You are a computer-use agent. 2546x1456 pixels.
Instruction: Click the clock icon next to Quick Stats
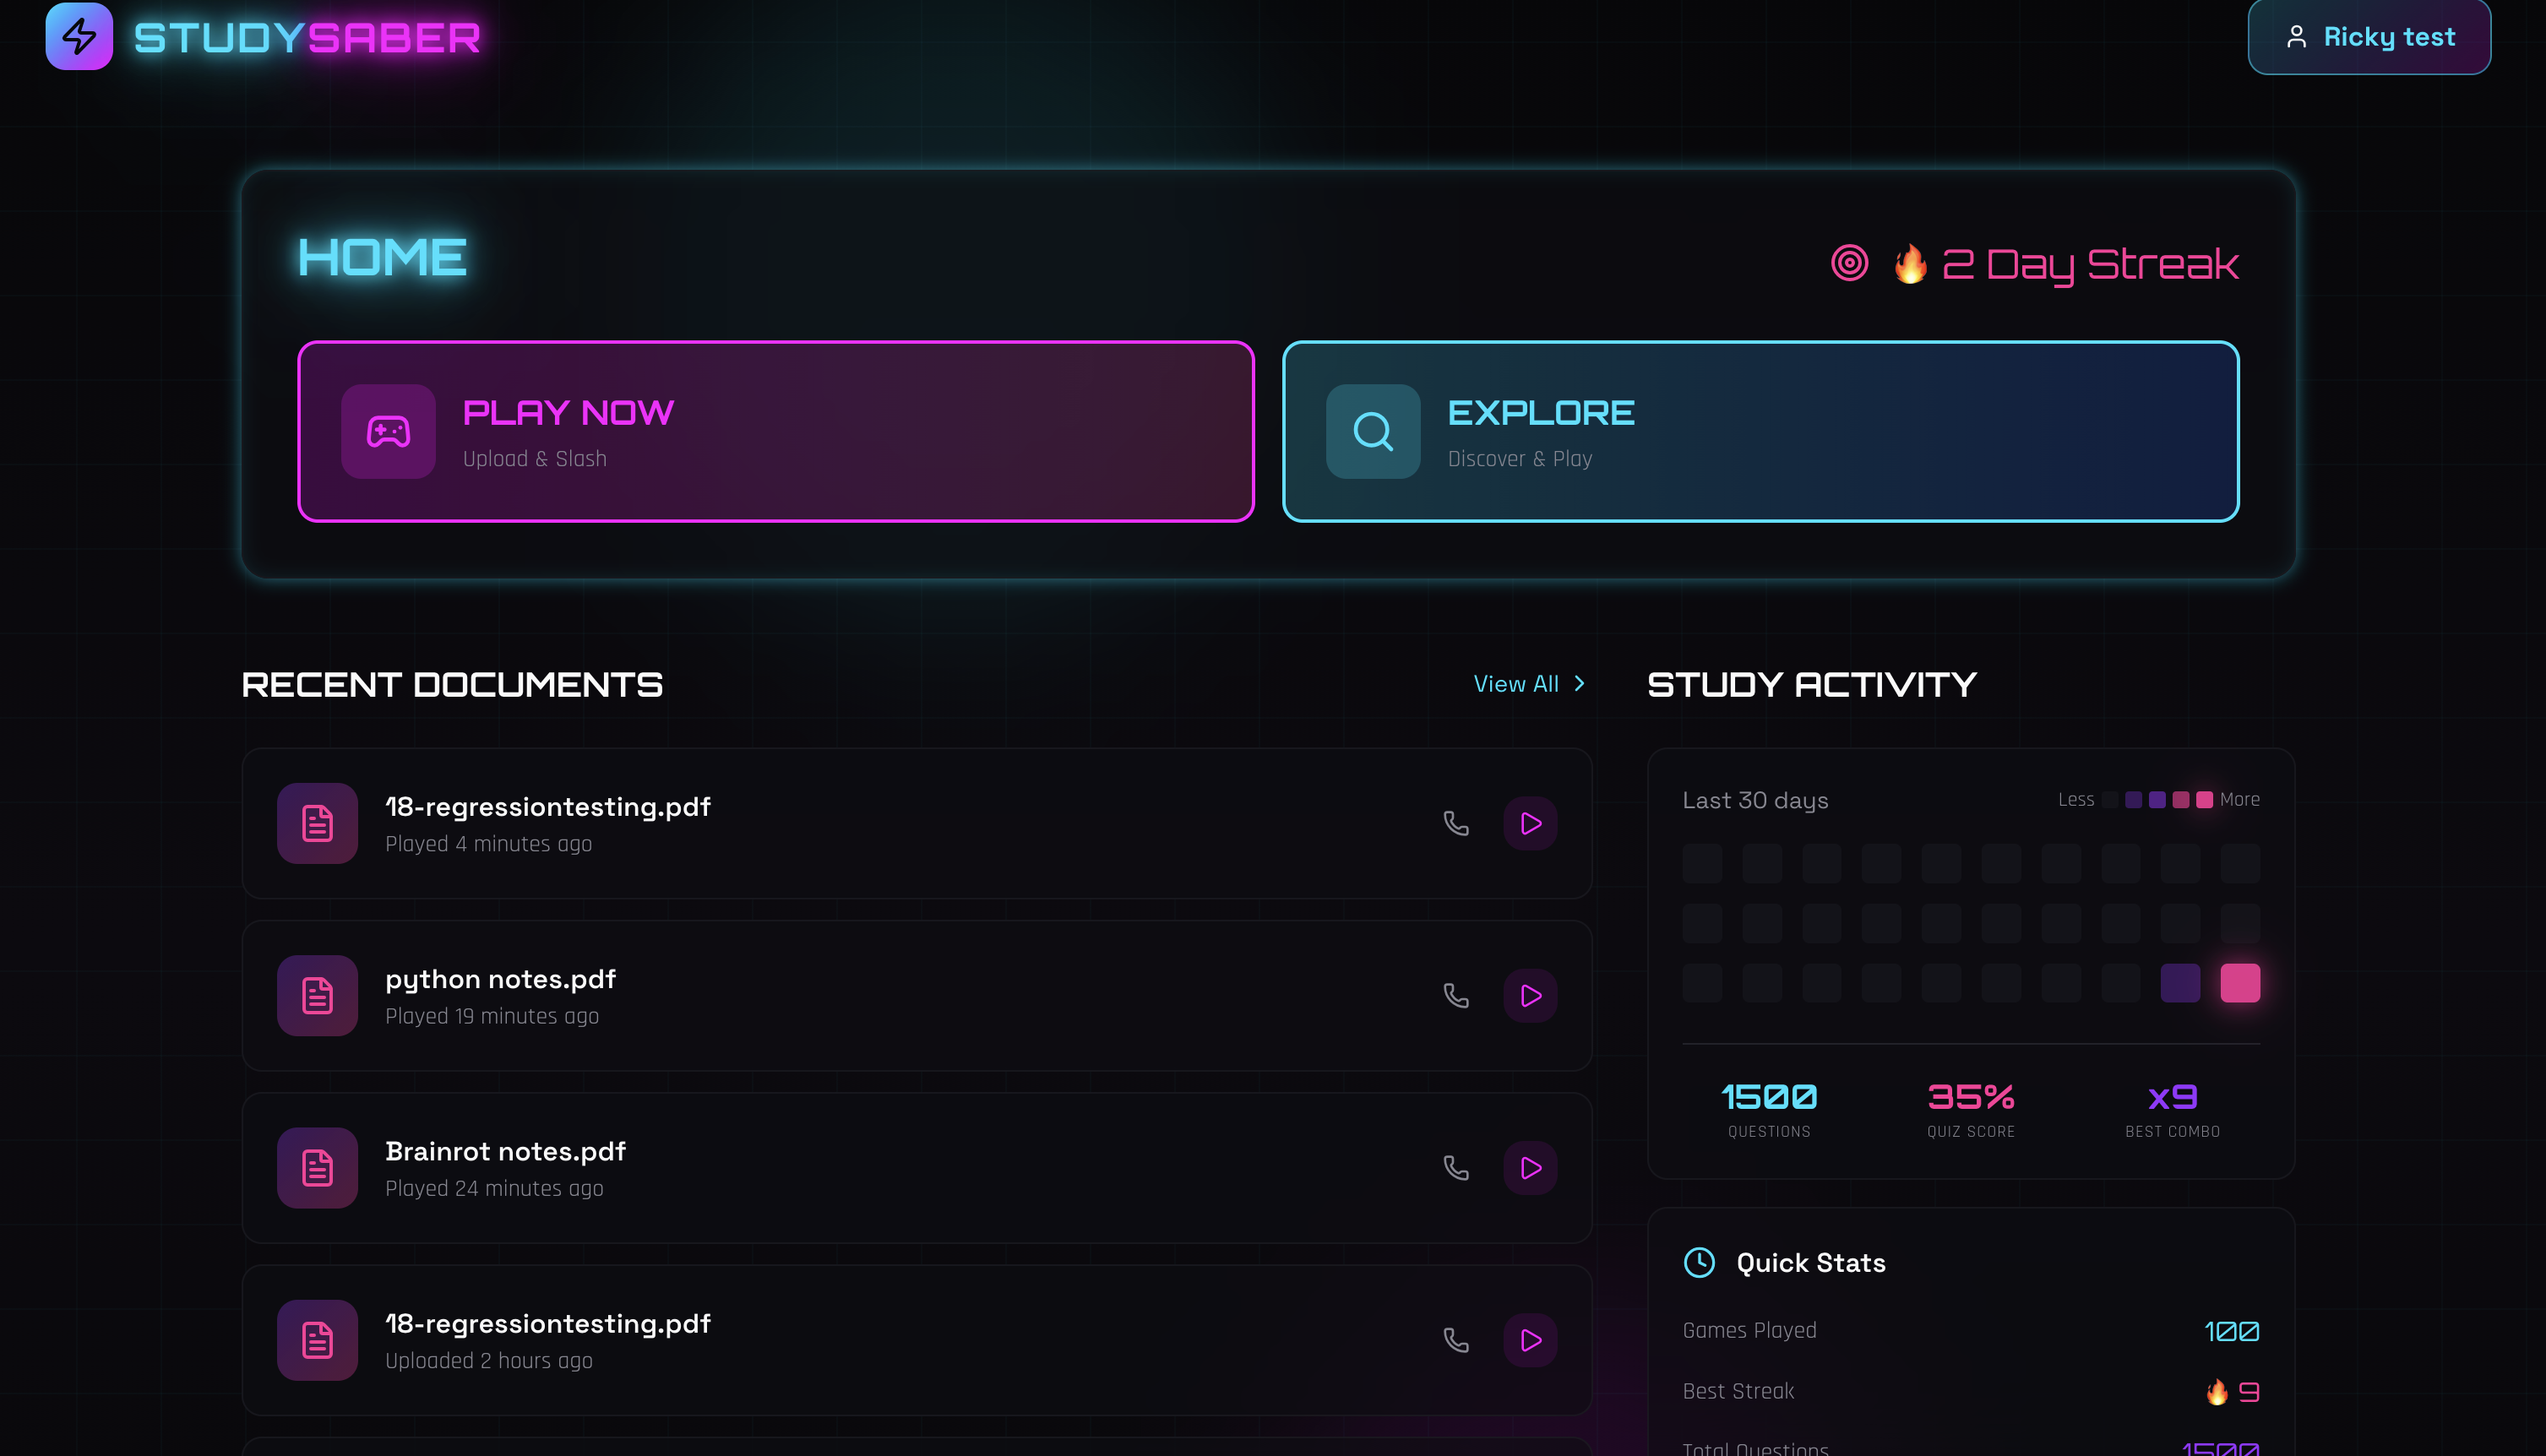[x=1699, y=1262]
